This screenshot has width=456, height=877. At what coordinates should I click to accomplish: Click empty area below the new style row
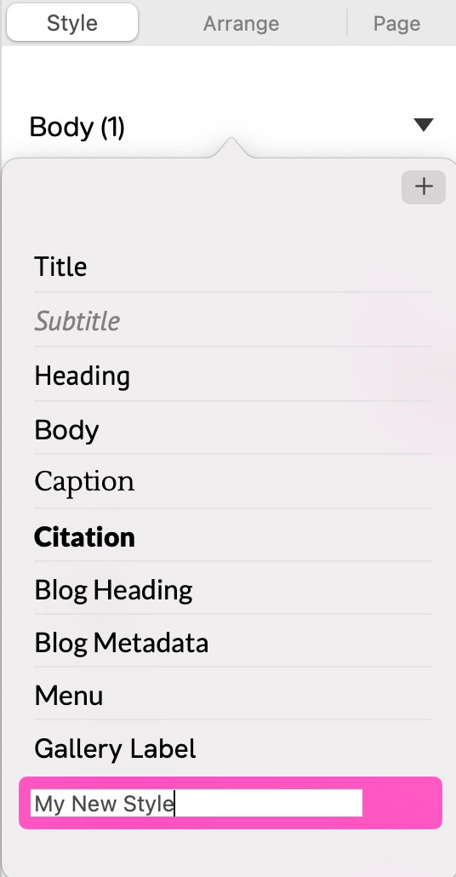(229, 853)
